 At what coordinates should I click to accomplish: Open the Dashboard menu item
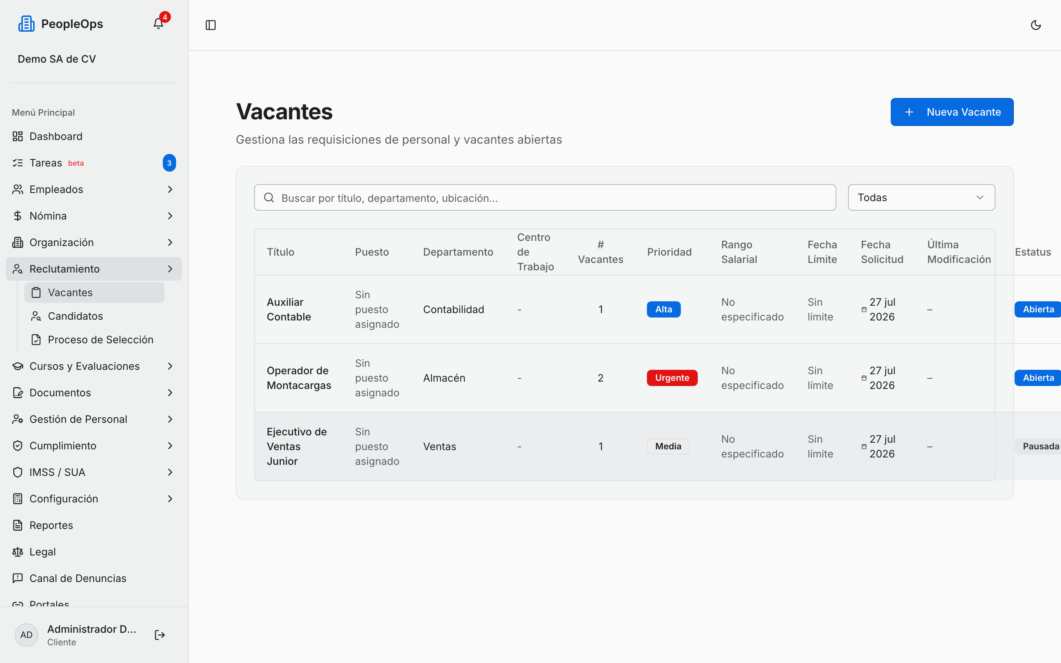pyautogui.click(x=94, y=136)
